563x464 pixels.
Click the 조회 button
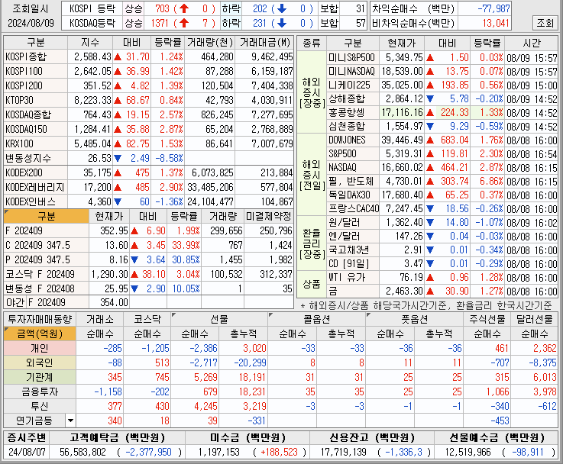545,23
